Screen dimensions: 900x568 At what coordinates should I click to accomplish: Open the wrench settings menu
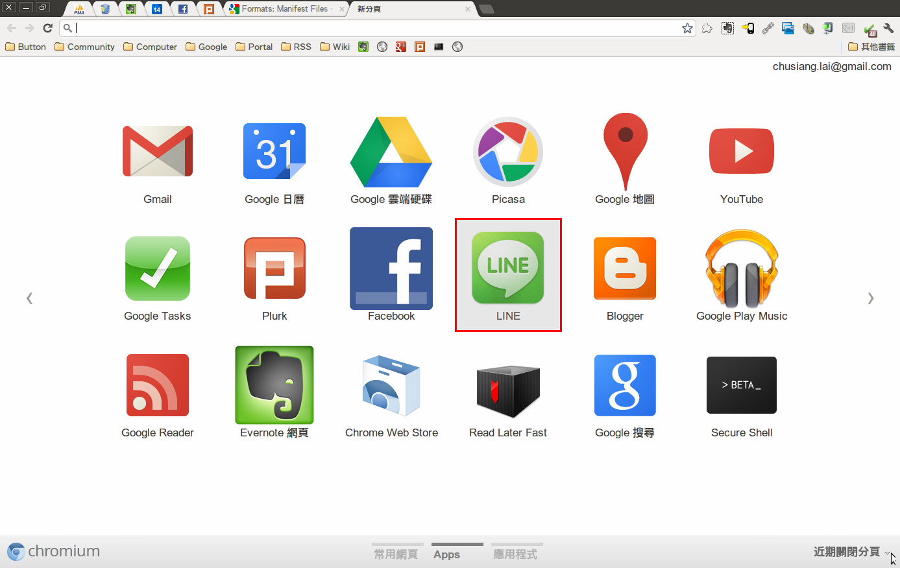click(889, 28)
